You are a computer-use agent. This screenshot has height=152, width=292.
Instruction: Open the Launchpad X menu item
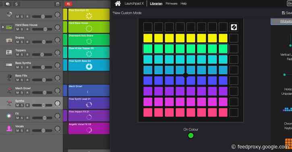(x=134, y=4)
